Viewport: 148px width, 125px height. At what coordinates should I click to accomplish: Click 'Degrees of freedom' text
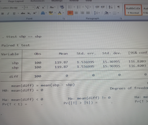129,88
